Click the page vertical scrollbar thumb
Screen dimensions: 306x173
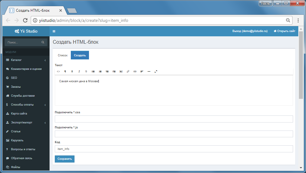point(301,65)
